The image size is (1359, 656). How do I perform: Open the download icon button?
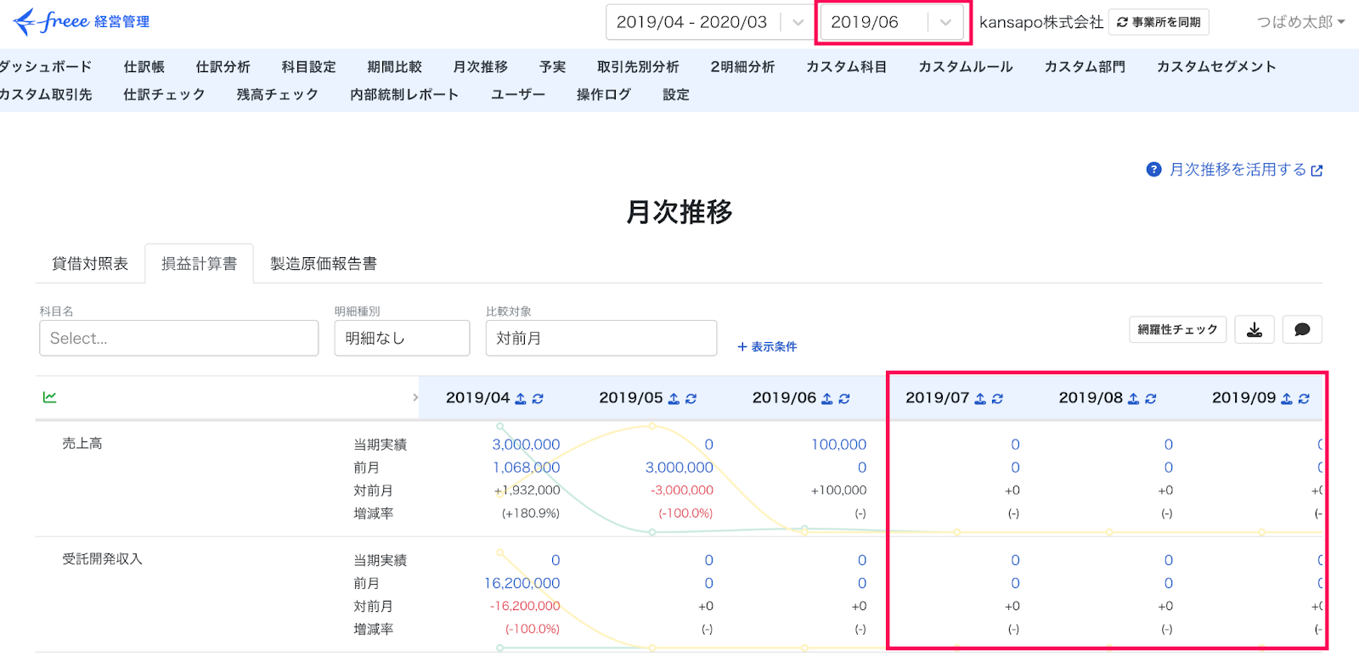(x=1255, y=330)
